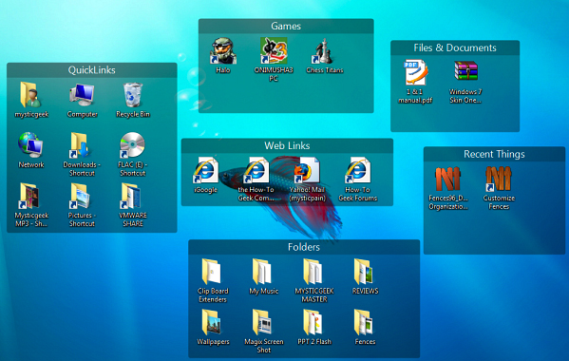569x361 pixels.
Task: Select the Recycle Bin icon
Action: pos(133,95)
